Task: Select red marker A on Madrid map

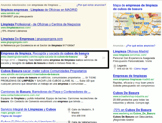Action: click(x=137, y=16)
